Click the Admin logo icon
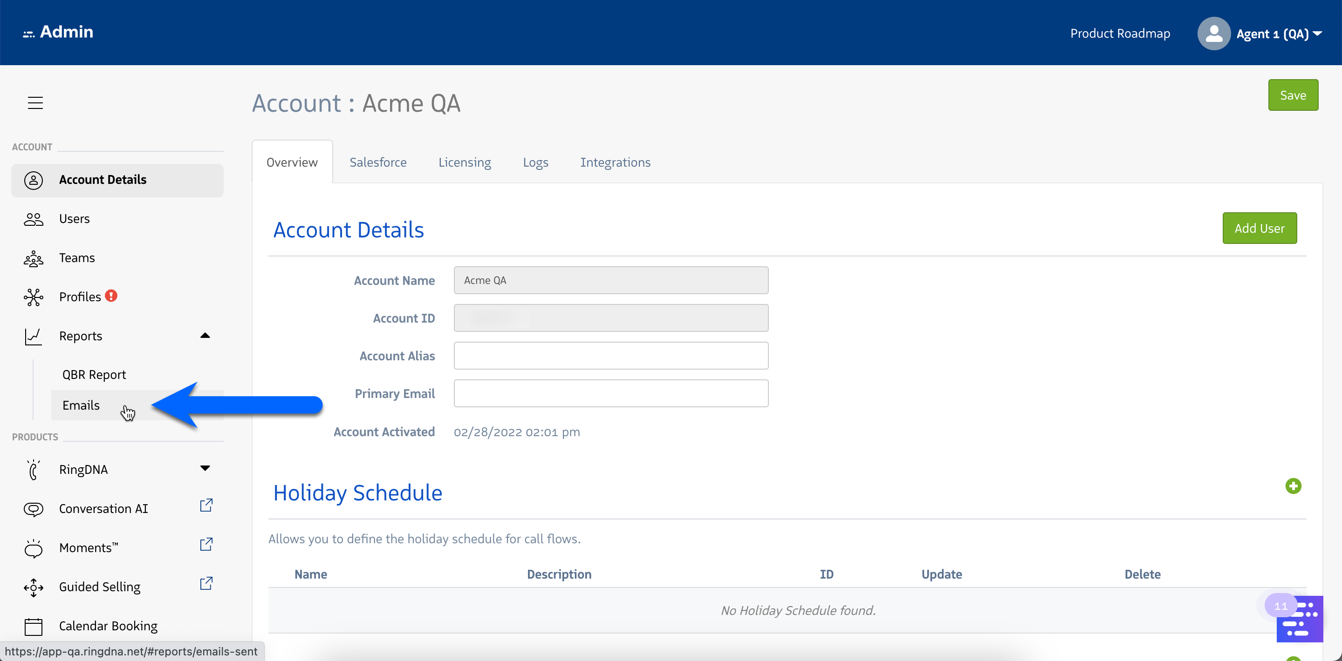This screenshot has height=661, width=1342. (x=28, y=34)
